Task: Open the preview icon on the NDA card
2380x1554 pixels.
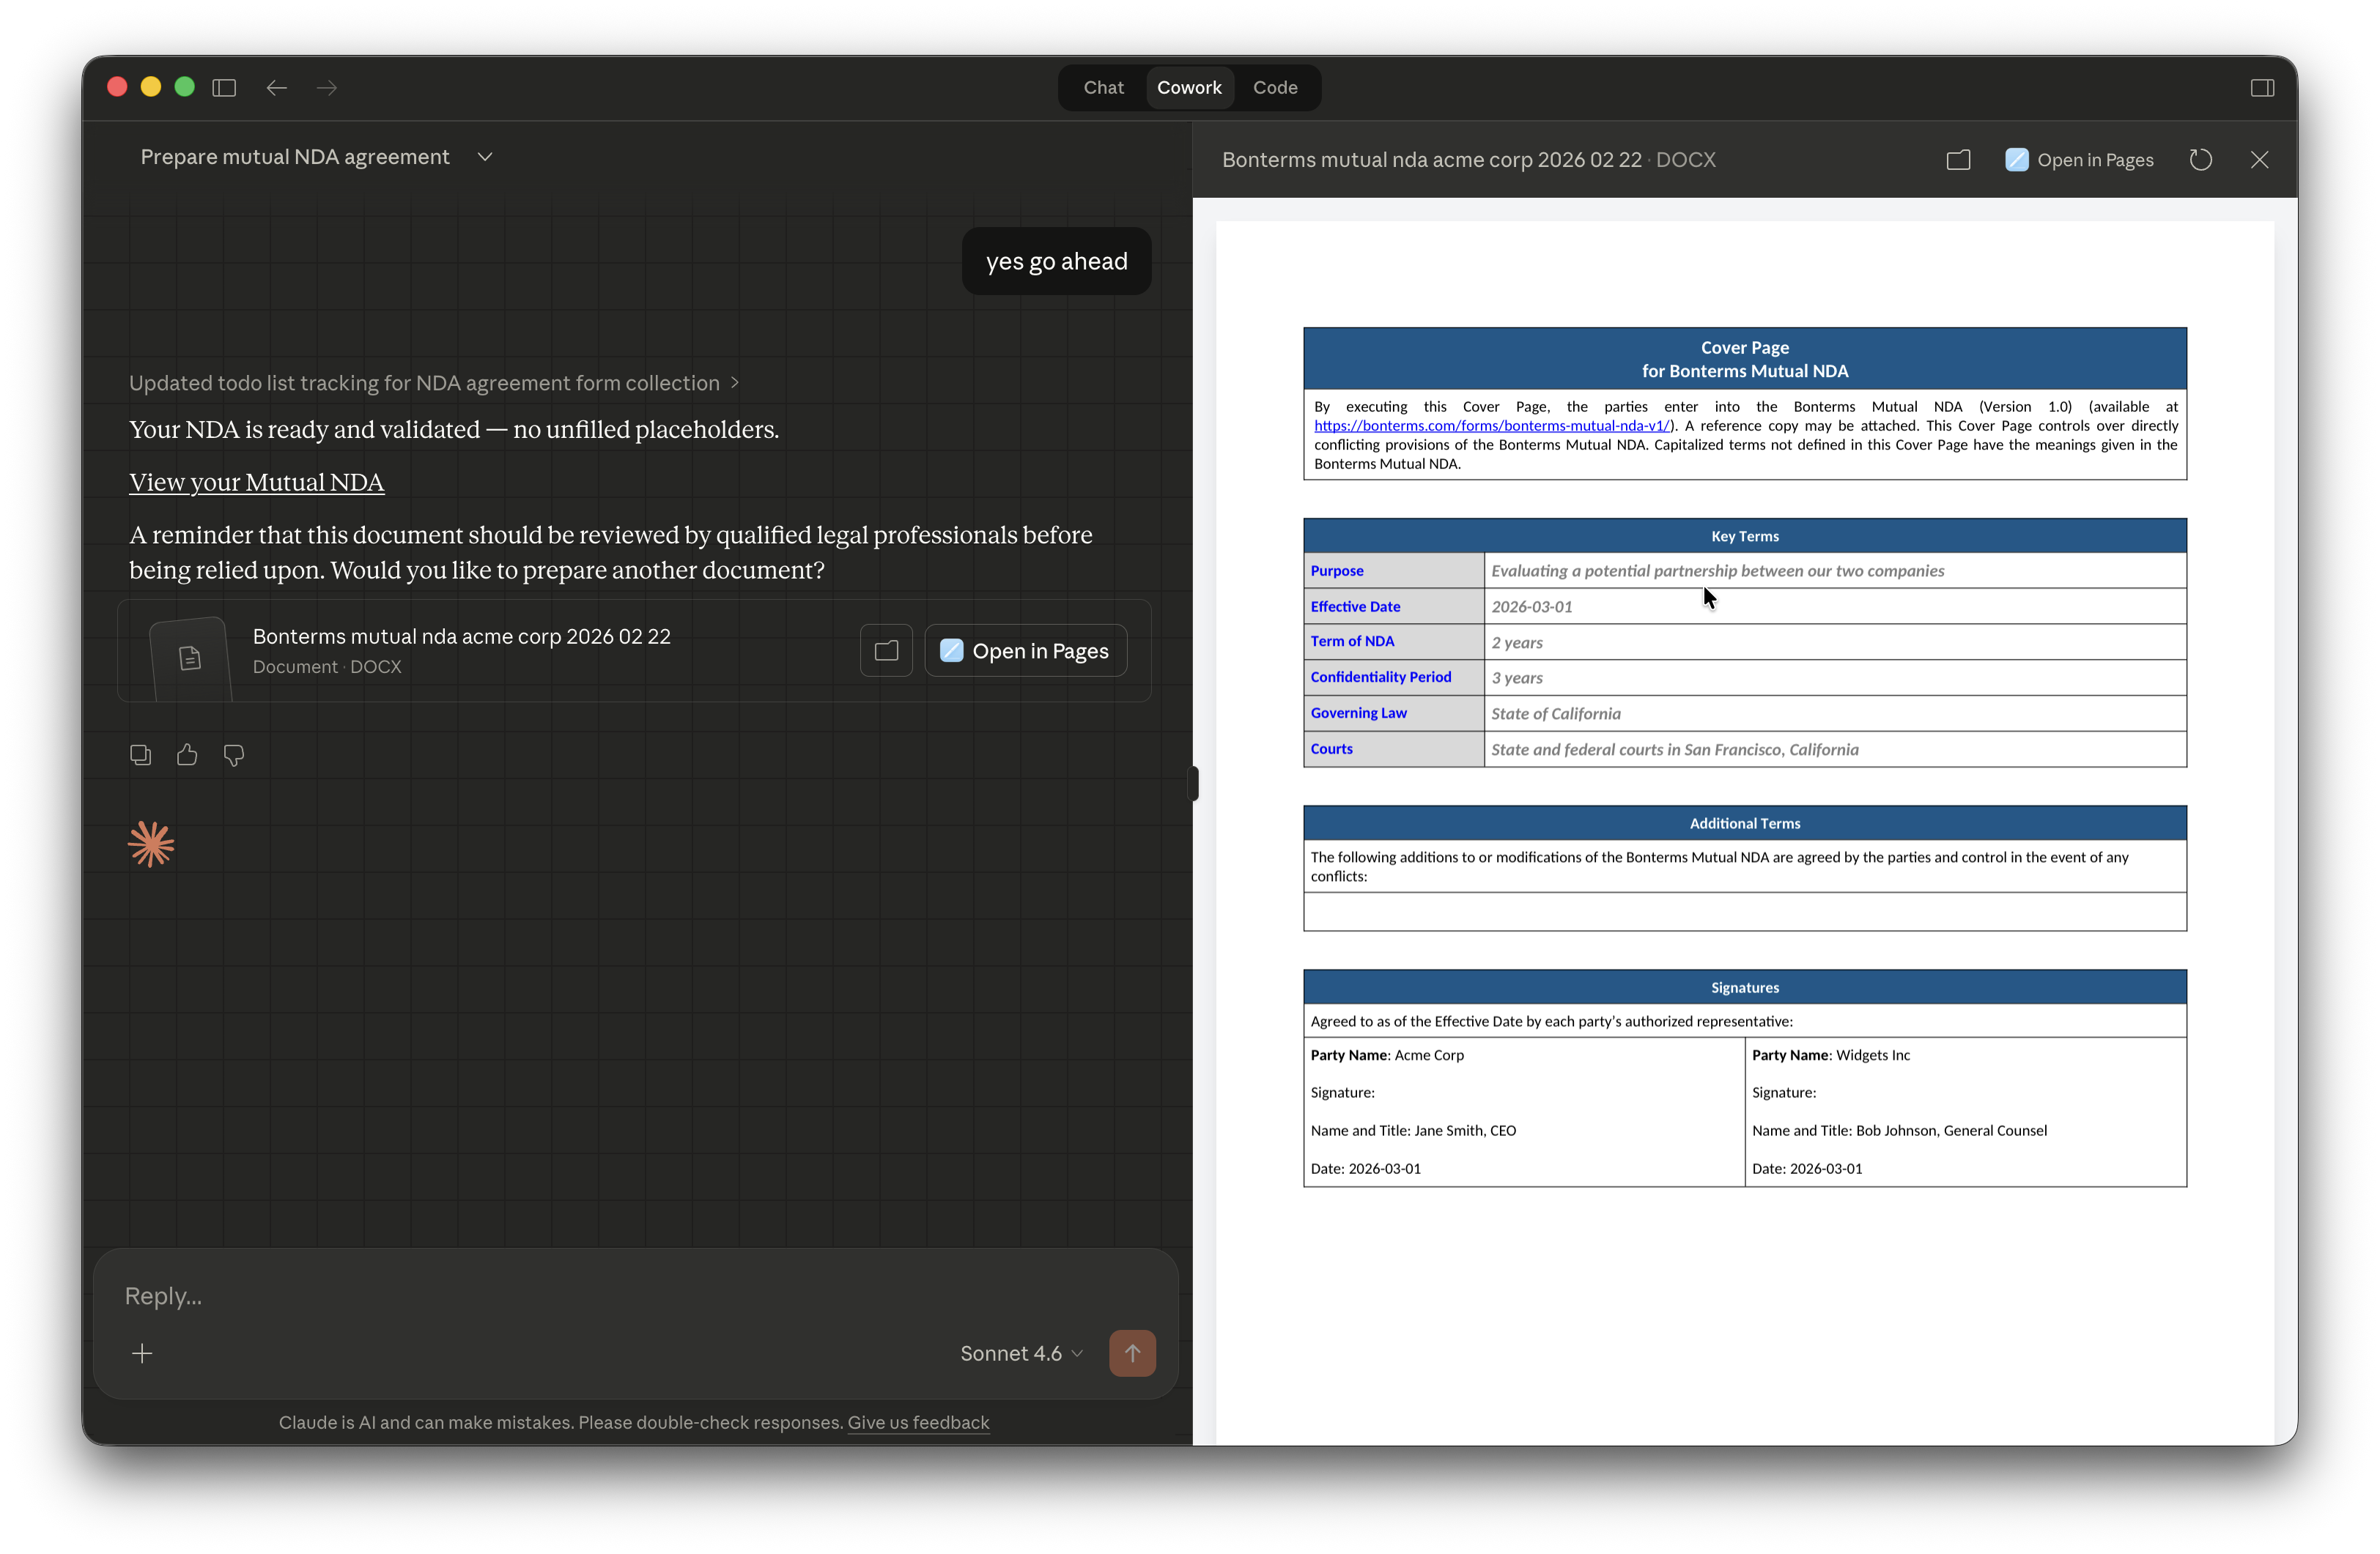Action: pyautogui.click(x=885, y=650)
